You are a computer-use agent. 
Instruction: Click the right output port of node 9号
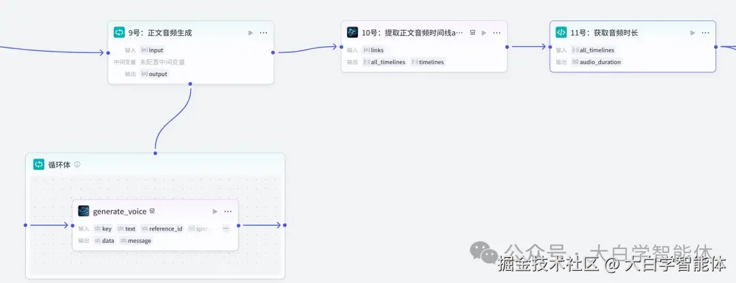click(x=273, y=52)
